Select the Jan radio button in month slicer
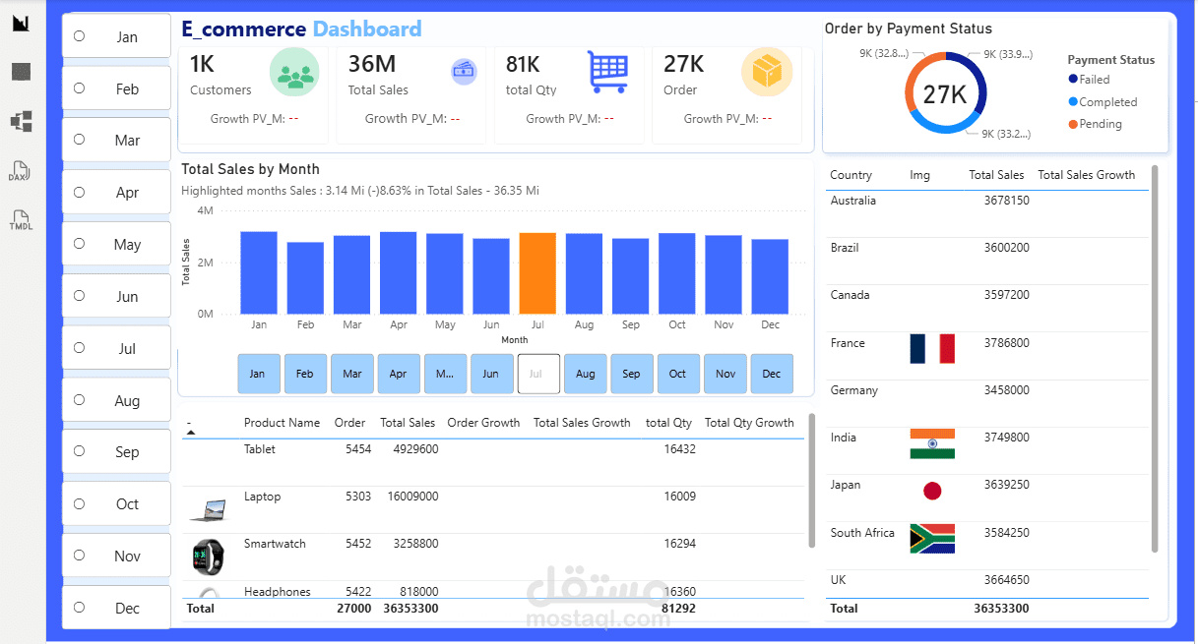1198x644 pixels. point(79,35)
